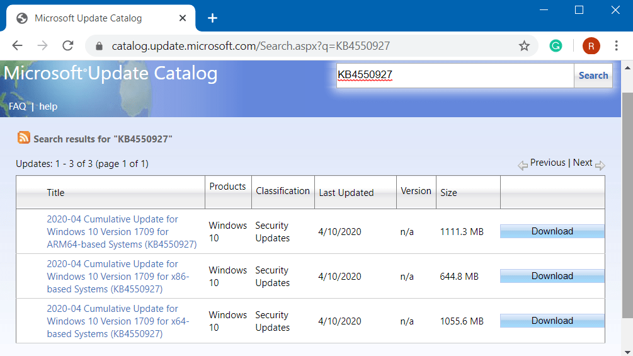633x356 pixels.
Task: Sort by the Products column header
Action: click(227, 187)
